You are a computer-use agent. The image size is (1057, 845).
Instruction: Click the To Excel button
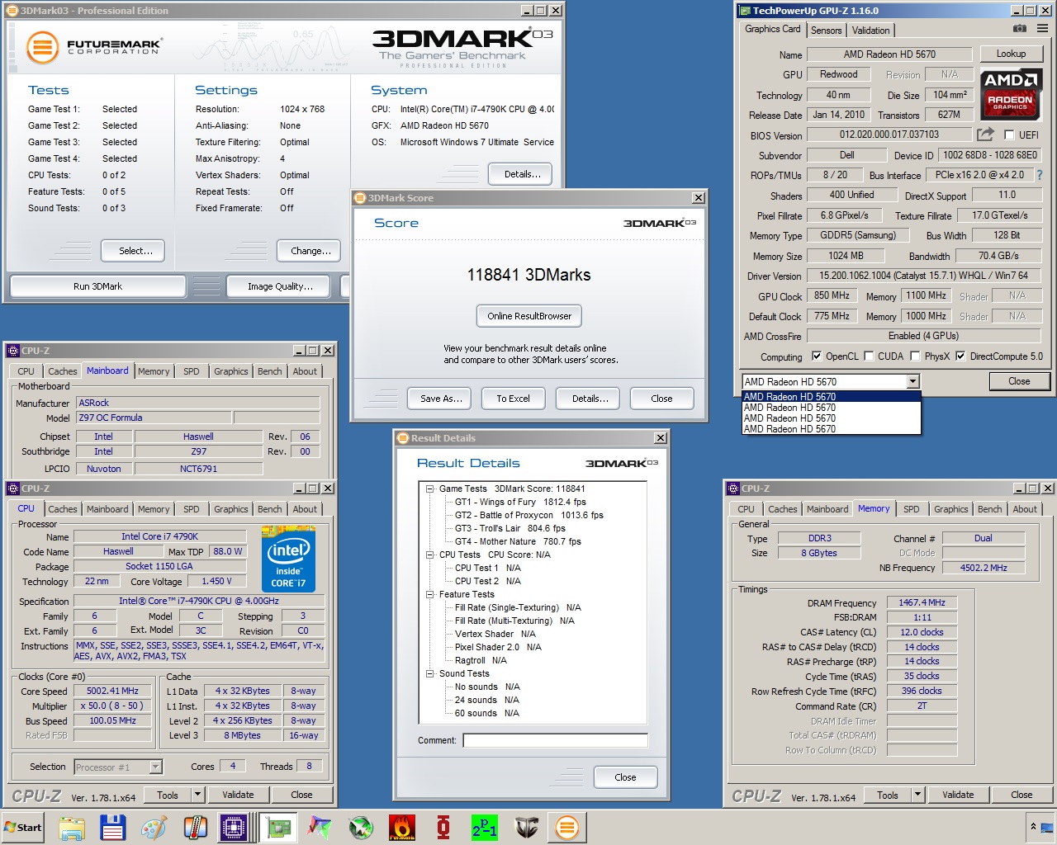point(514,399)
